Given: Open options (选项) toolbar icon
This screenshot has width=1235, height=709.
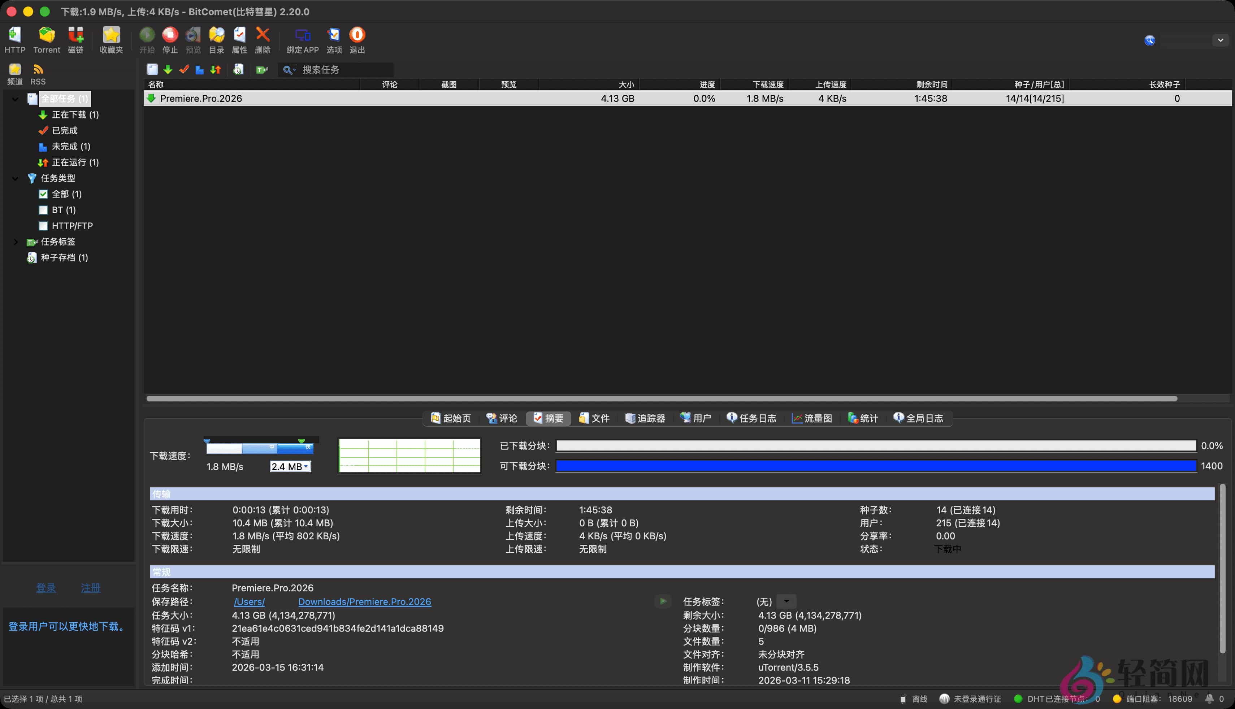Looking at the screenshot, I should tap(334, 35).
